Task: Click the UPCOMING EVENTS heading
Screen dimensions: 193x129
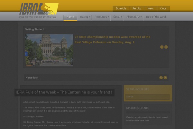Action: [137, 108]
